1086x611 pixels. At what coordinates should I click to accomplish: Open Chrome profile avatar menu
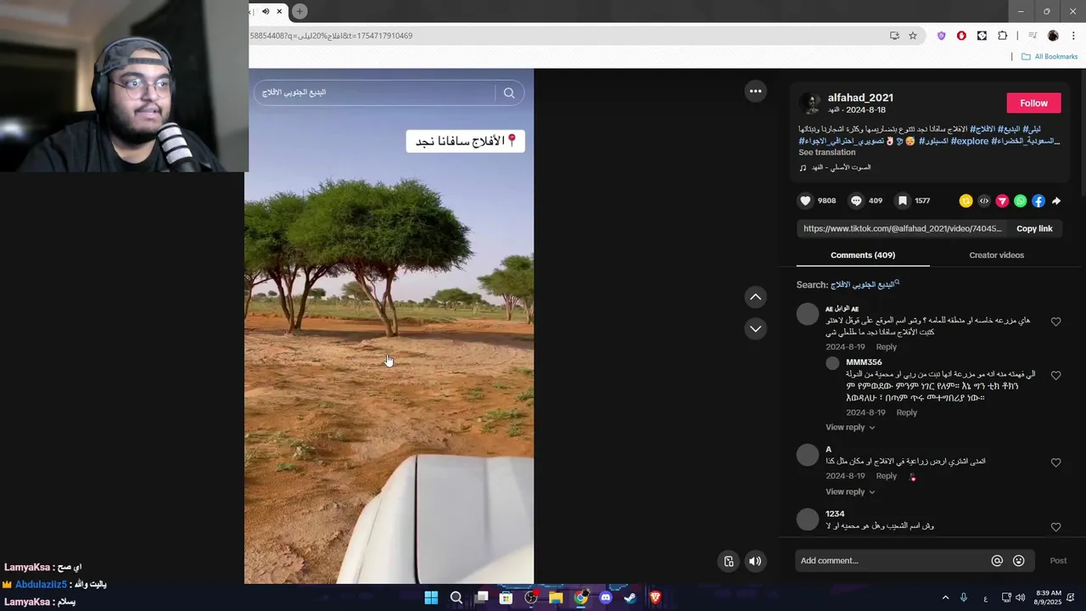[x=1053, y=36]
